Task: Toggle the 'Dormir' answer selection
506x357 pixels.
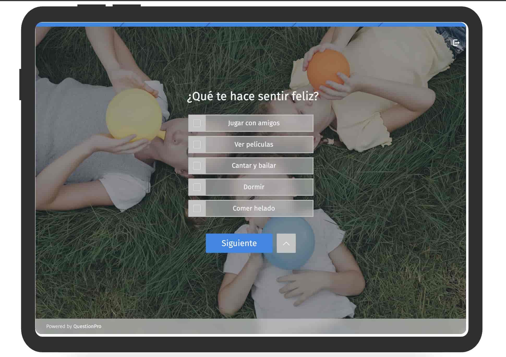Action: (254, 187)
